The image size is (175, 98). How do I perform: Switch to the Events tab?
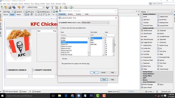click(x=78, y=14)
